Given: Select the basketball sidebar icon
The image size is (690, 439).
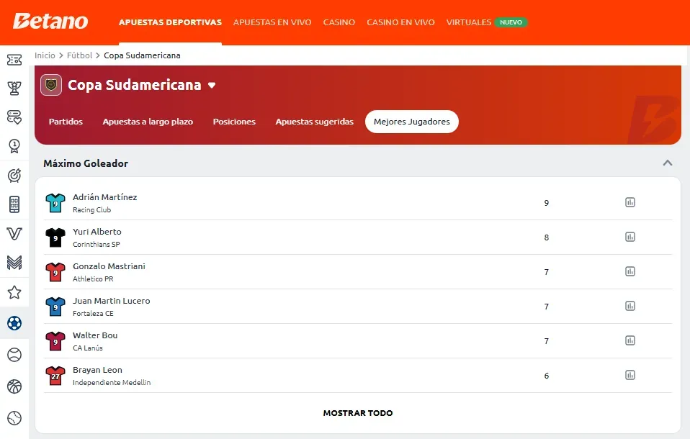Looking at the screenshot, I should (14, 386).
